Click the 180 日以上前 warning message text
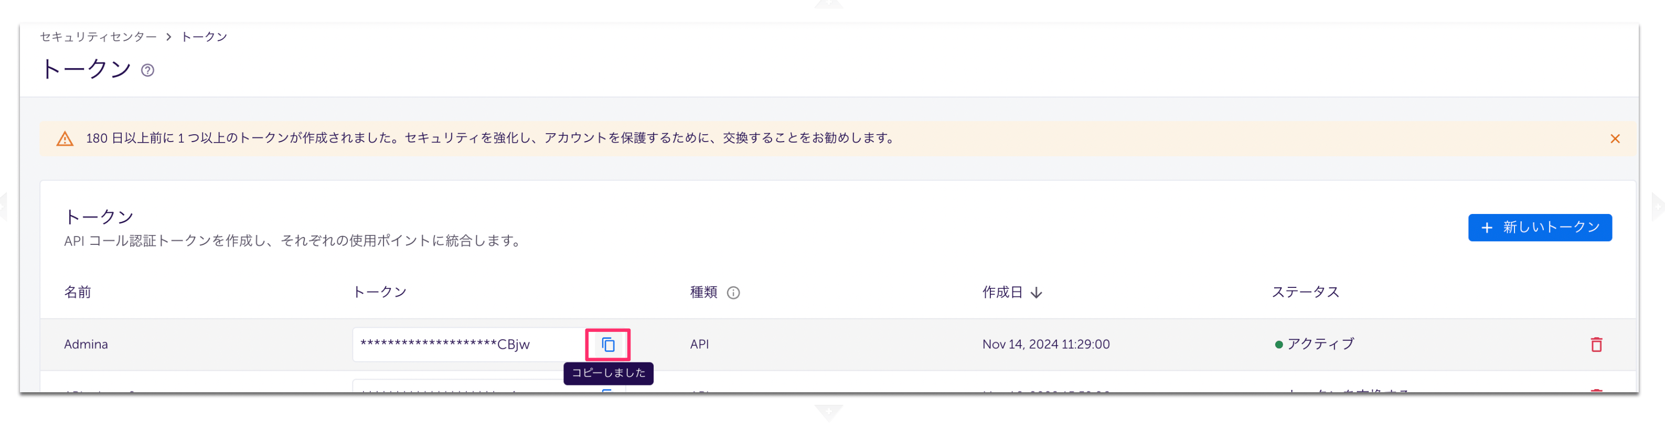 [491, 139]
